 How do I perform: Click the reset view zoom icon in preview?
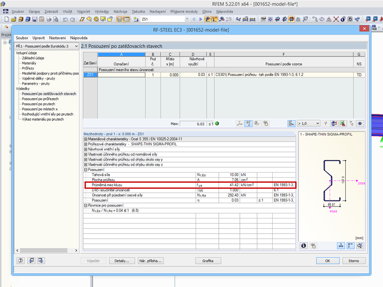tap(360, 246)
